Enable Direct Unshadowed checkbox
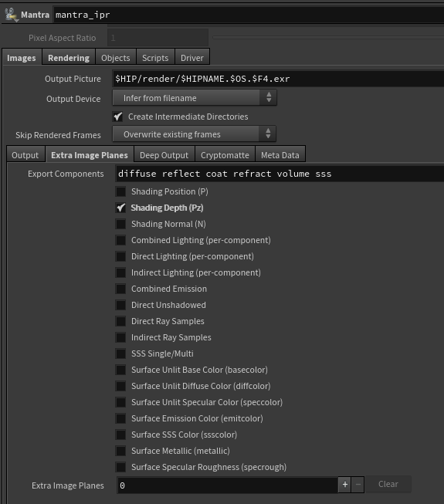Image resolution: width=444 pixels, height=504 pixels. pos(121,305)
